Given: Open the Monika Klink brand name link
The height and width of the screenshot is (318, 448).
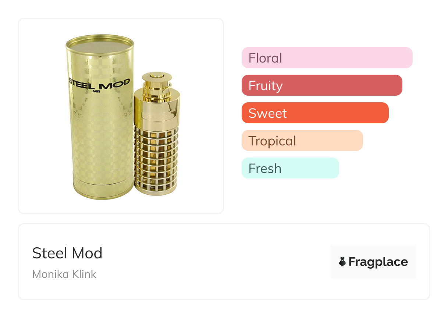Looking at the screenshot, I should (x=64, y=274).
